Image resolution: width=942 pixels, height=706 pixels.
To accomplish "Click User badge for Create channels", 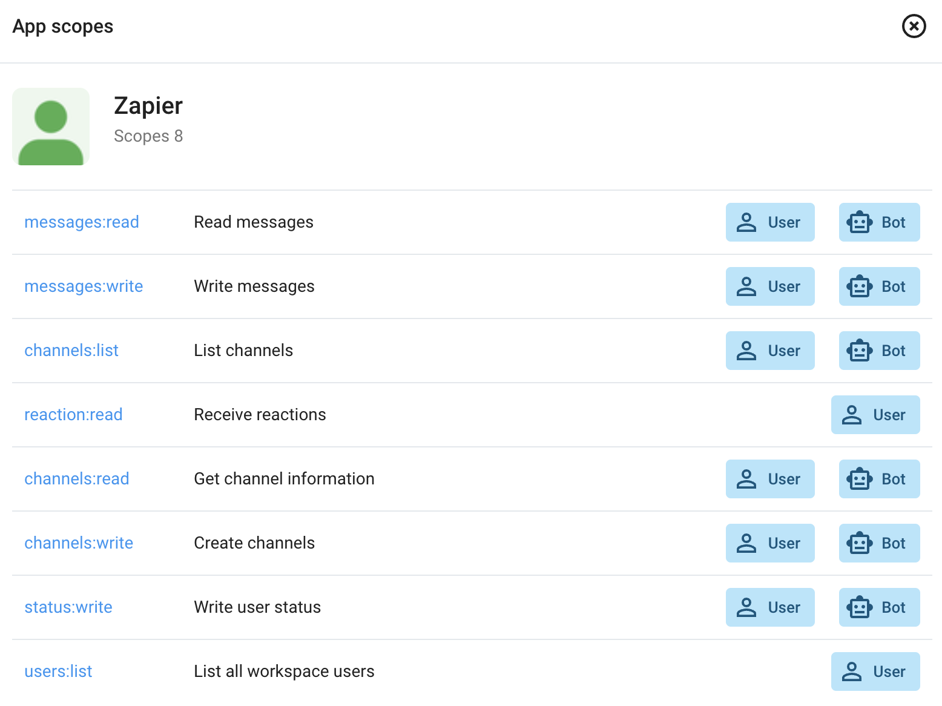I will point(770,543).
